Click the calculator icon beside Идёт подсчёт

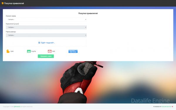(x=39, y=43)
